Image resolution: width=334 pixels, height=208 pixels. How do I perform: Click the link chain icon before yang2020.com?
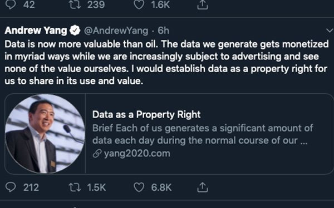pos(97,154)
